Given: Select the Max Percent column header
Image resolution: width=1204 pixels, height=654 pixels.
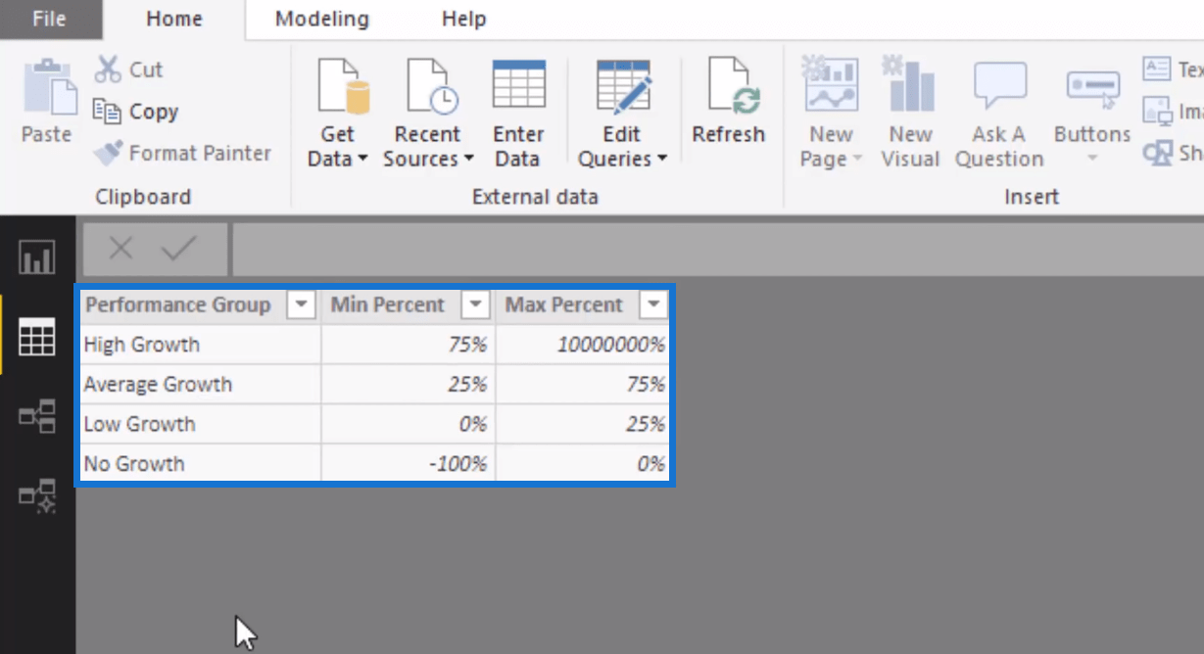Looking at the screenshot, I should coord(564,305).
